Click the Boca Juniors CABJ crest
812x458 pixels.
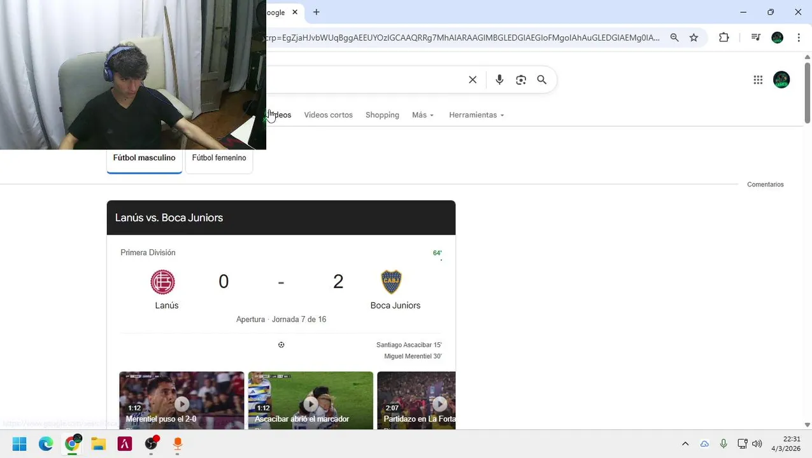pyautogui.click(x=391, y=282)
